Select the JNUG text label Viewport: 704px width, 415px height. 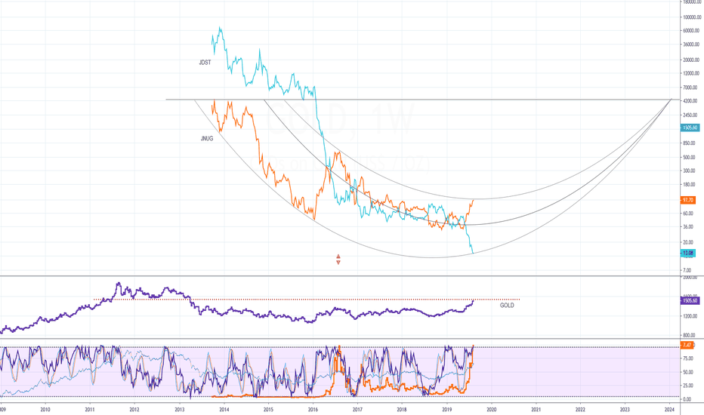[206, 139]
